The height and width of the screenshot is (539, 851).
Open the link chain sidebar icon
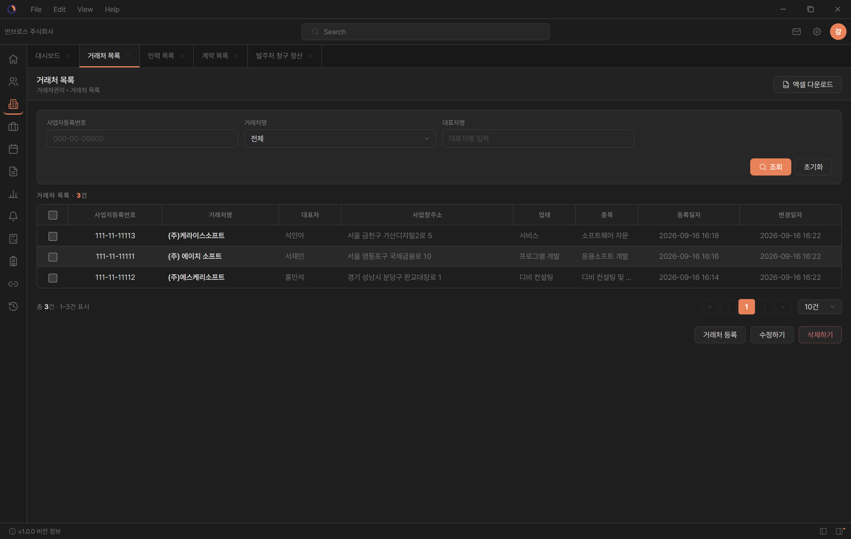pyautogui.click(x=13, y=284)
